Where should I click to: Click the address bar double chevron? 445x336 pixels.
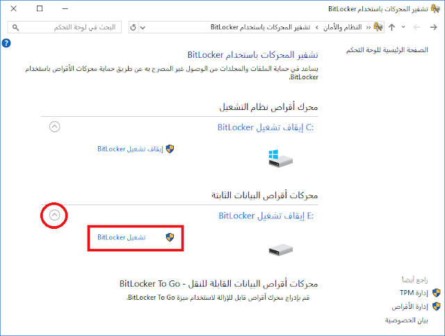point(368,27)
